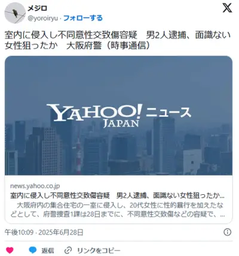Click リンクをコピー text

[99, 251]
